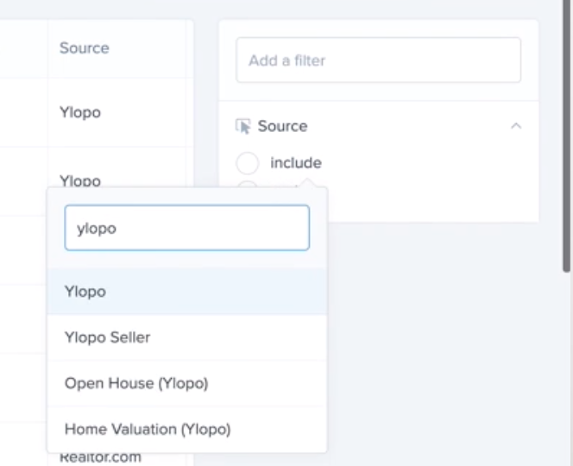The width and height of the screenshot is (573, 466).
Task: Select the partially hidden radio below include
Action: coord(247,184)
